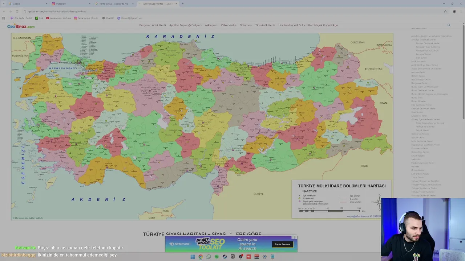Open Bergama Antik Kenti menu item

[153, 25]
